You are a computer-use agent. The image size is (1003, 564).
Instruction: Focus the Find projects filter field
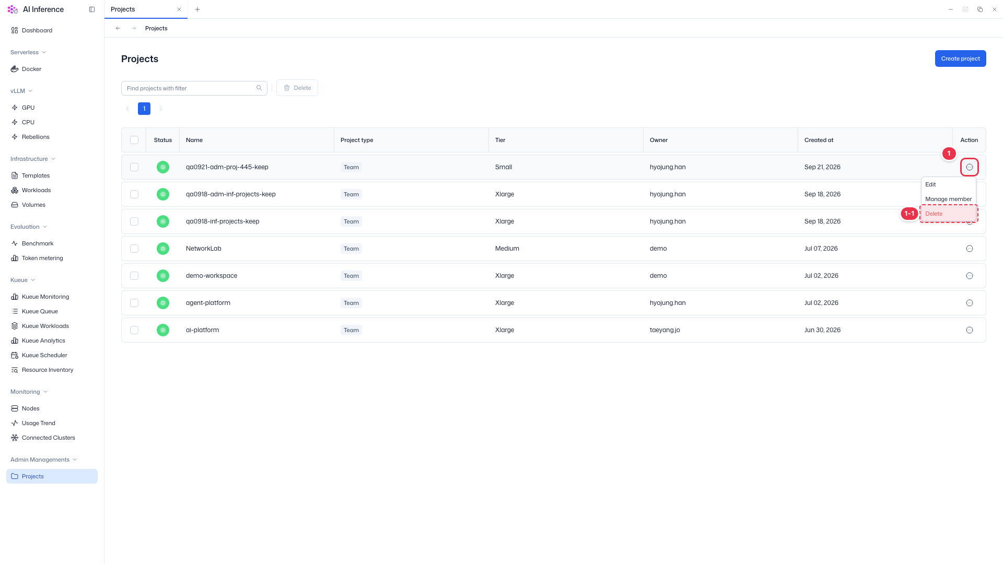[194, 88]
